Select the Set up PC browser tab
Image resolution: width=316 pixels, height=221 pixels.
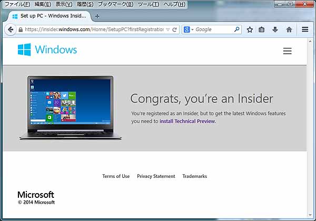point(49,16)
